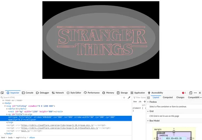The width and height of the screenshot is (202, 140).
Task: Focus the Search HTML field
Action: [x=61, y=97]
